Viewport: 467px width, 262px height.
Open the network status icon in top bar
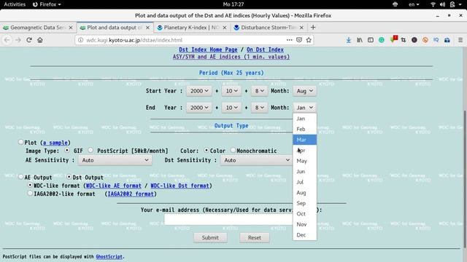(433, 4)
